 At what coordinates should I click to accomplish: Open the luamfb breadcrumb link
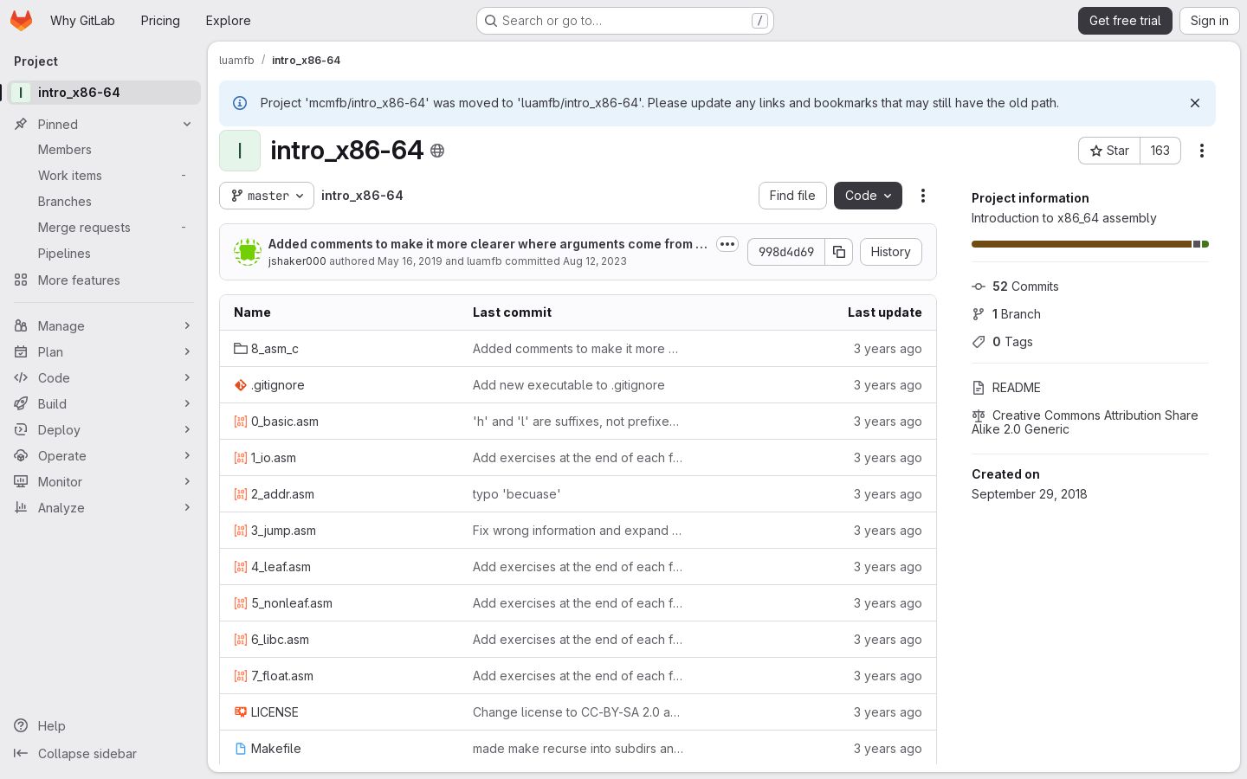tap(236, 61)
